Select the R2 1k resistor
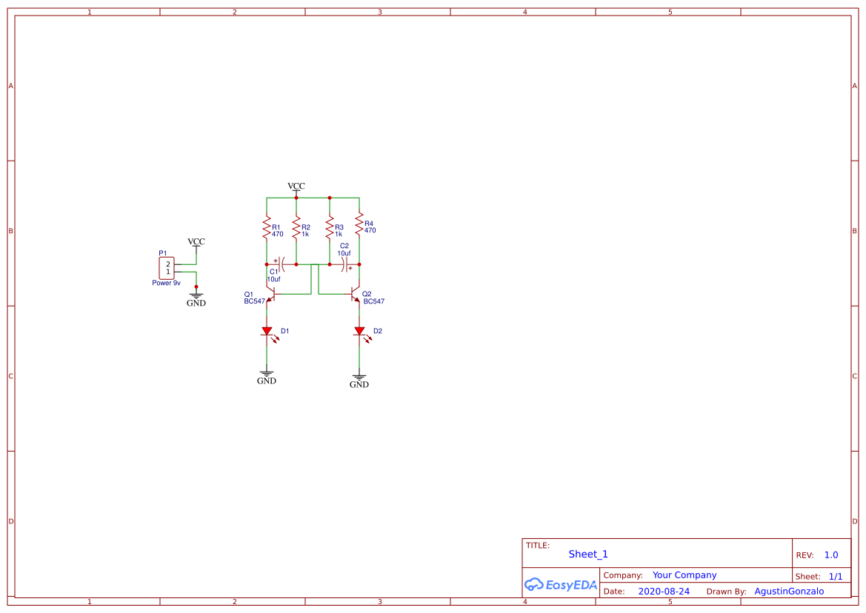Image resolution: width=866 pixels, height=613 pixels. tap(296, 227)
